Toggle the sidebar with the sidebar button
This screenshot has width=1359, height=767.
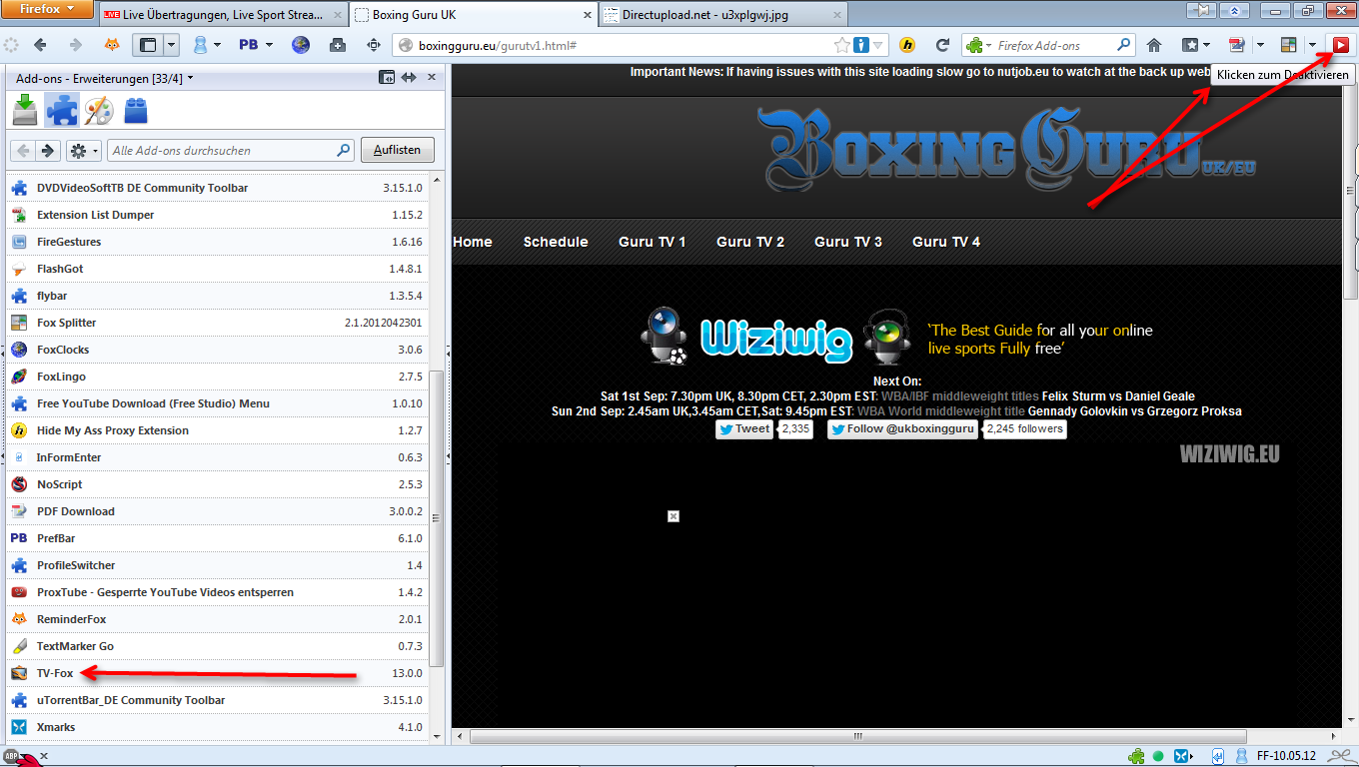(x=147, y=45)
